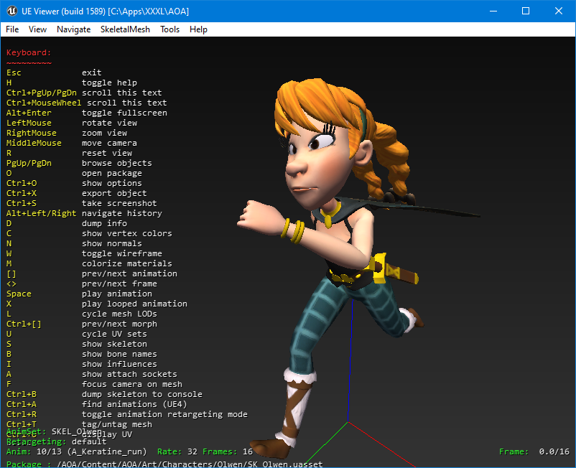This screenshot has width=576, height=468.
Task: Click the Unreal Engine title bar icon
Action: coord(11,11)
